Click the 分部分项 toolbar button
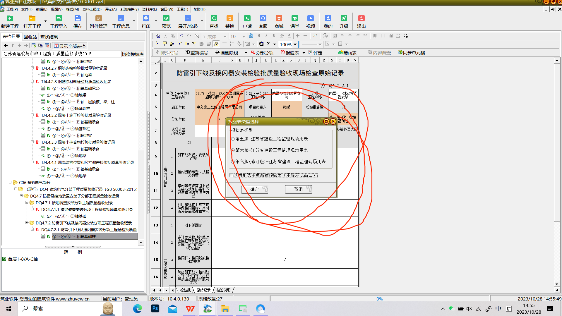562x316 pixels. [x=262, y=53]
